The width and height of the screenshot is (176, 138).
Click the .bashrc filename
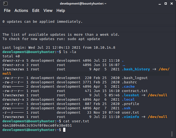129,82
